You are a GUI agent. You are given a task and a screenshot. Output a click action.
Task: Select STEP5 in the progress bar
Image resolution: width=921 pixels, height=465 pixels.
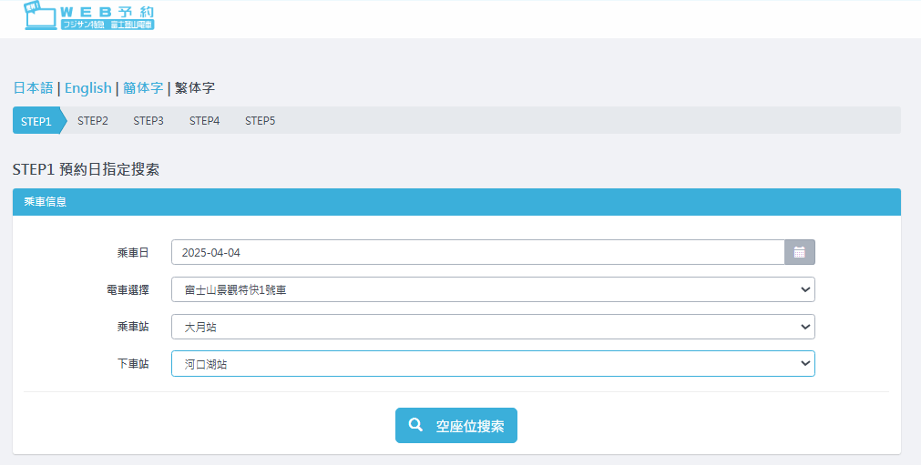(260, 121)
